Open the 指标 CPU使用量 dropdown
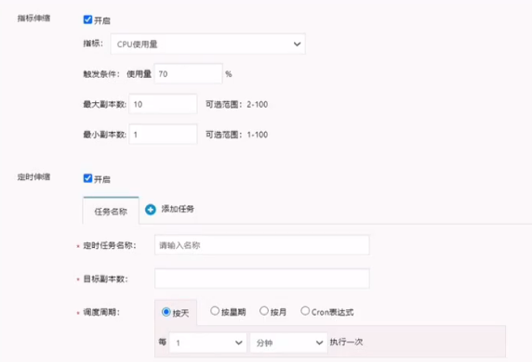This screenshot has height=362, width=532. (207, 44)
